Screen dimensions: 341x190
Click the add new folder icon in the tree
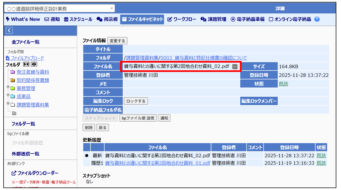[14, 113]
